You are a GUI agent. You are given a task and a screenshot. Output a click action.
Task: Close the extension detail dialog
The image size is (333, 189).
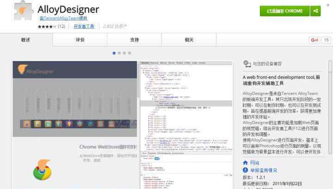tap(328, 5)
